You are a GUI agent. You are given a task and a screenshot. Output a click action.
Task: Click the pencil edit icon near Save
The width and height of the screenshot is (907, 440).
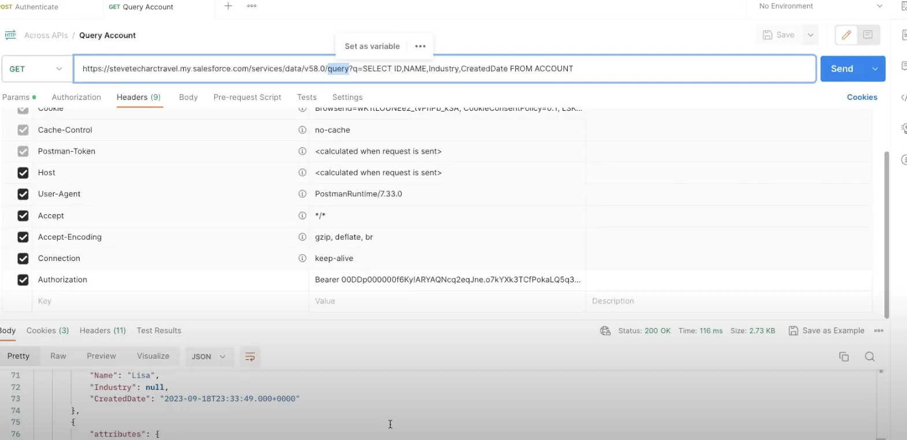point(846,35)
